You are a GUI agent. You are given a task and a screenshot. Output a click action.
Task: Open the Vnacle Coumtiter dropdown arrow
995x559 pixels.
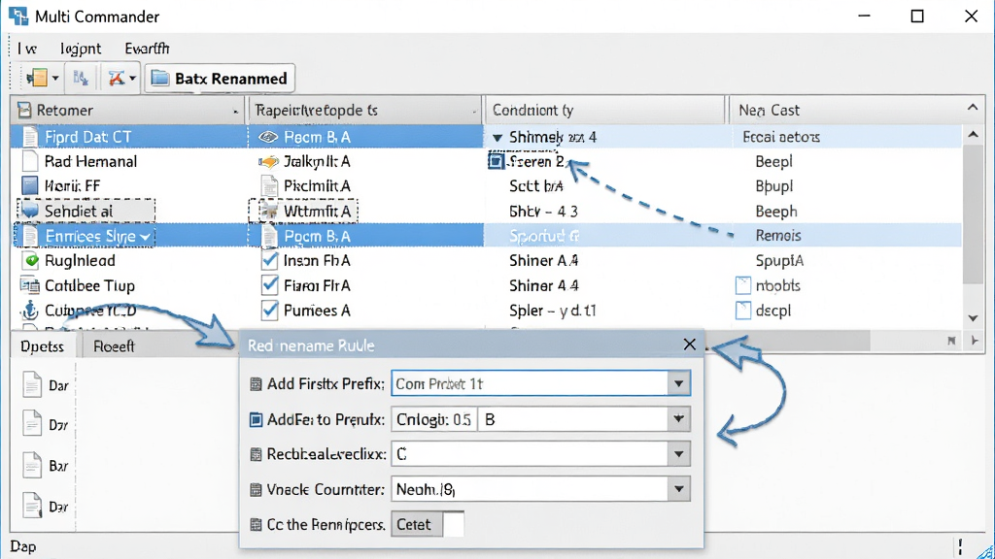click(678, 489)
